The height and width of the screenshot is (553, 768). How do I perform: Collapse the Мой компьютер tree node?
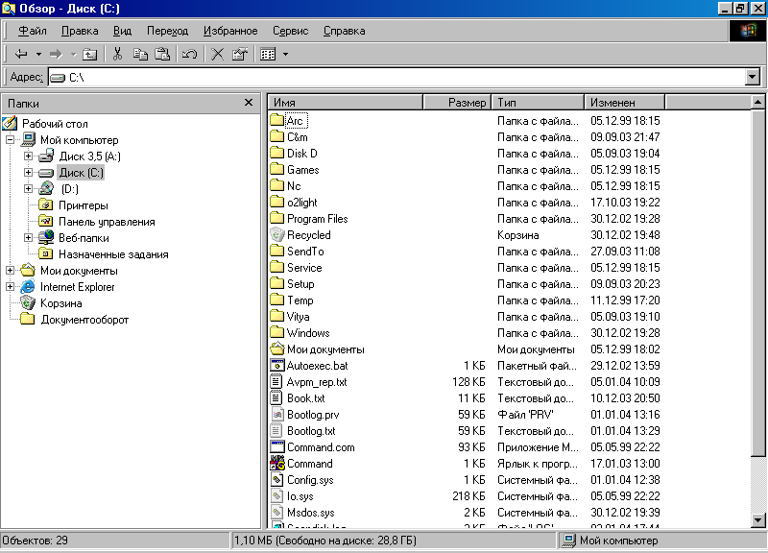[11, 139]
